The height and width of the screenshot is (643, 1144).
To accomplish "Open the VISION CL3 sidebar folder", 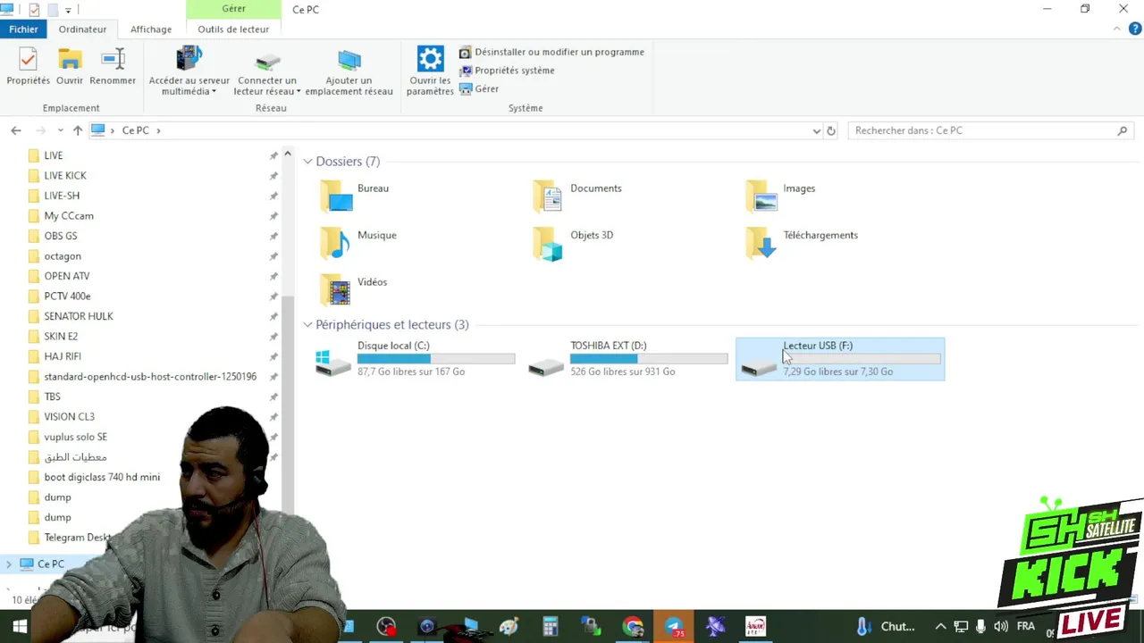I will tap(69, 417).
